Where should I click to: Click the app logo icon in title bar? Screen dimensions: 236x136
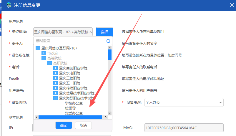click(9, 5)
